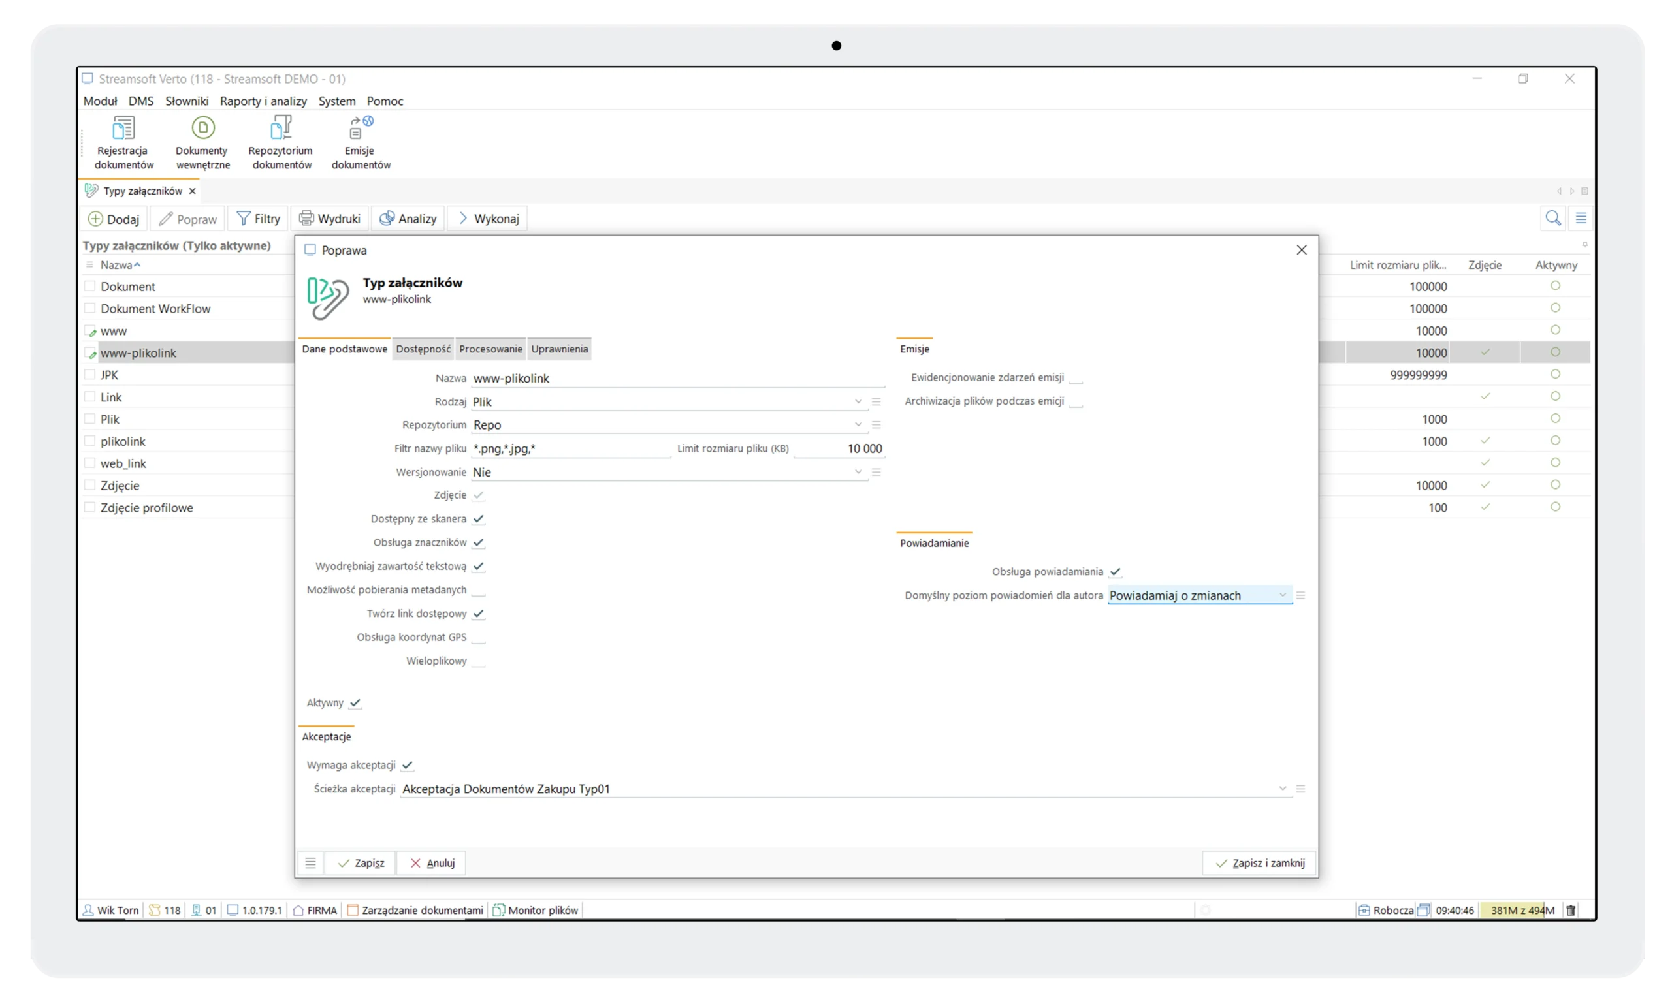Expand the Rodzaj dropdown
This screenshot has width=1672, height=1002.
pos(858,401)
